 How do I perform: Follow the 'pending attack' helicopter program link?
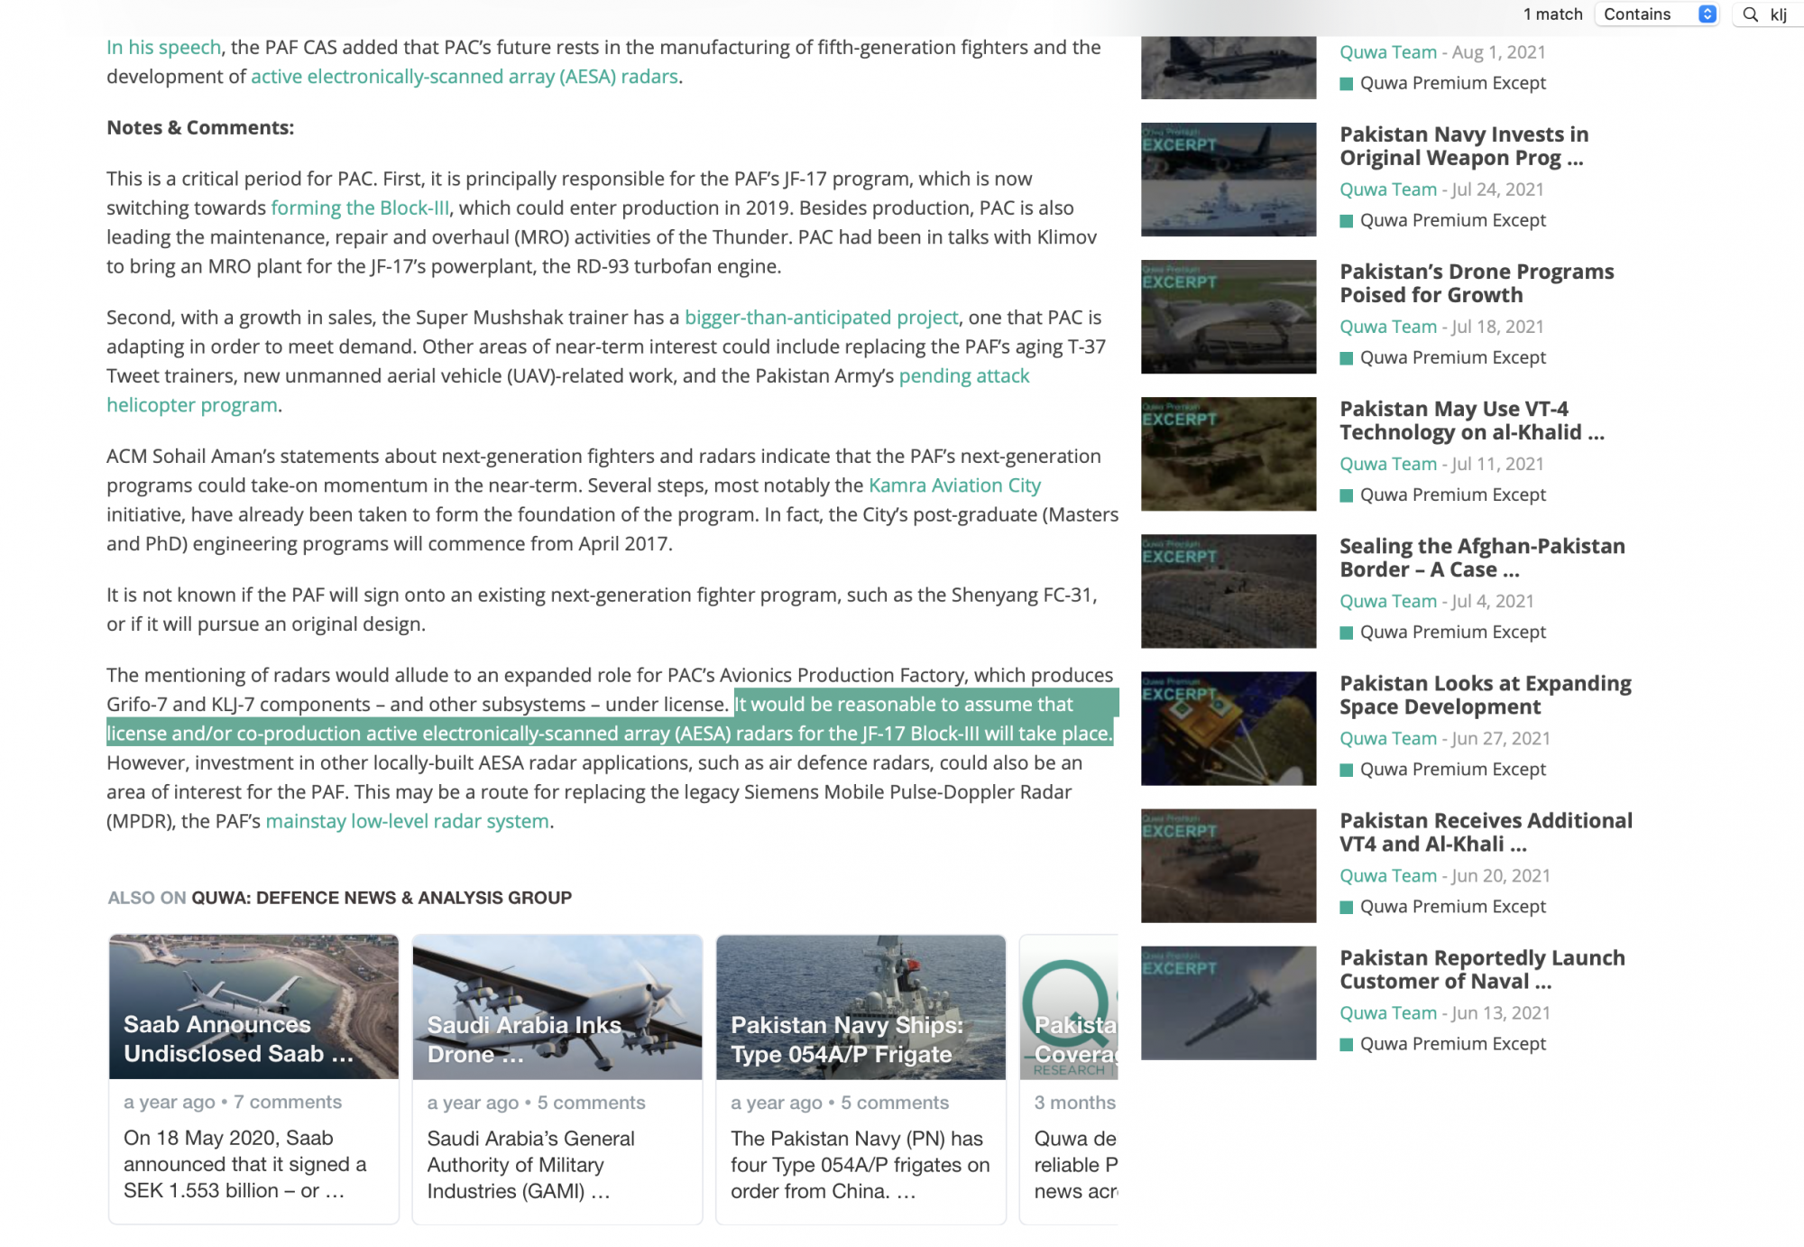[964, 375]
